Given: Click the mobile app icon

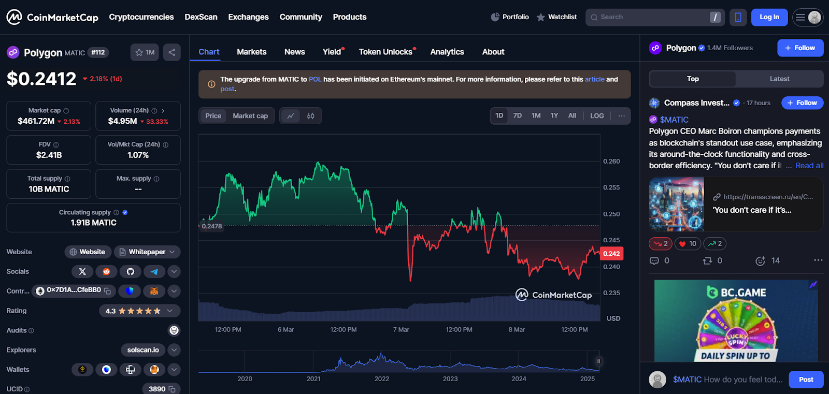Looking at the screenshot, I should [x=738, y=17].
